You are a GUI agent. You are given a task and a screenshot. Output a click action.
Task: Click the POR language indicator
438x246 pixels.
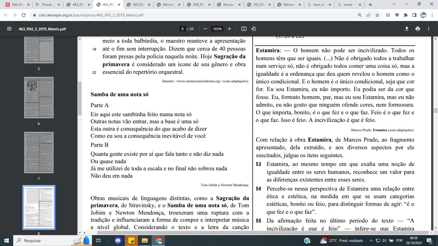[399, 241]
